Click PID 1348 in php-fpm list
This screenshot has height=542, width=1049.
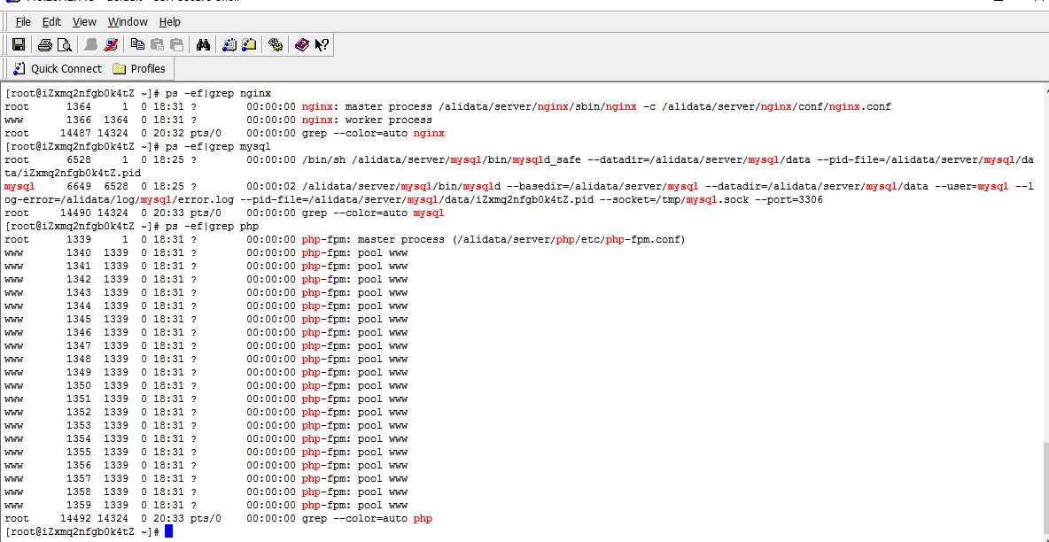[x=78, y=360]
